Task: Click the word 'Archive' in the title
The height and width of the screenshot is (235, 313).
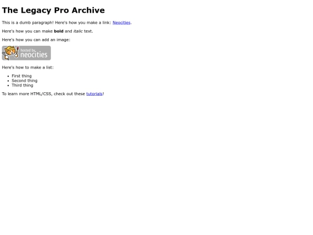Action: pyautogui.click(x=88, y=10)
